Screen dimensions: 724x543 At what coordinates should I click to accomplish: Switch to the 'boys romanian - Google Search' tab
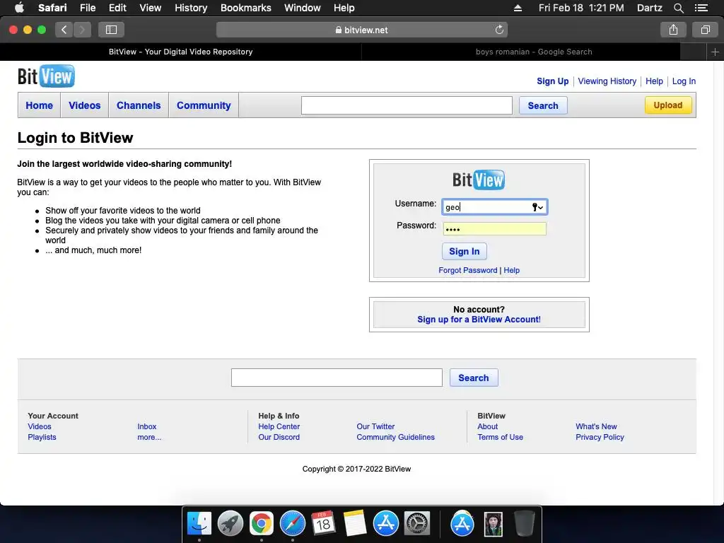click(x=534, y=52)
